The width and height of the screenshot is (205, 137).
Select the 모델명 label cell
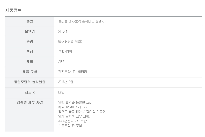(x=30, y=32)
